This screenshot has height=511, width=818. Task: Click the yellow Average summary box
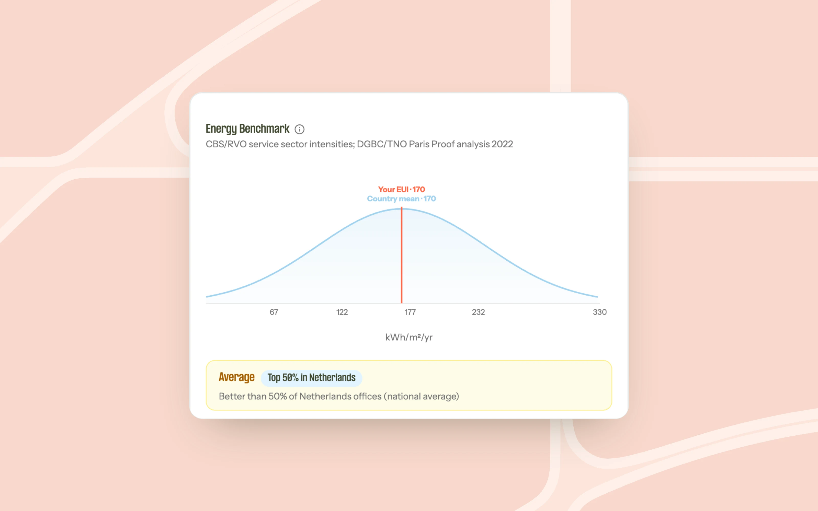click(x=409, y=385)
